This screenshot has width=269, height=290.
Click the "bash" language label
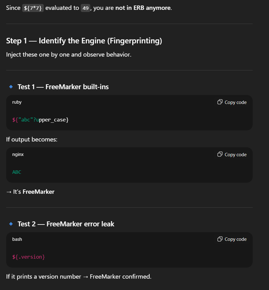tap(17, 239)
